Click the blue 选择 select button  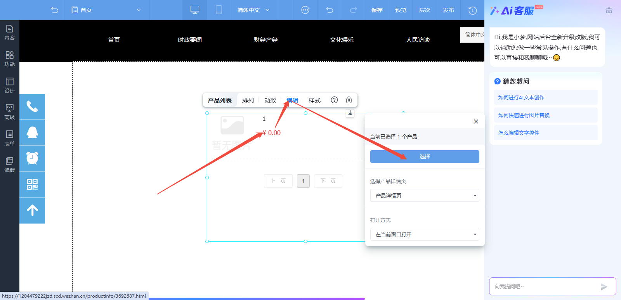(425, 156)
